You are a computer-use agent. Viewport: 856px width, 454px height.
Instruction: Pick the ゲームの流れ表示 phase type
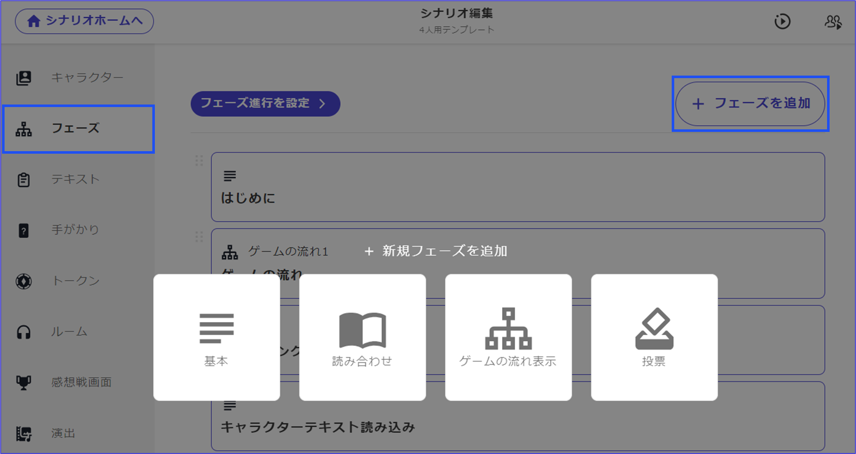[x=508, y=337]
